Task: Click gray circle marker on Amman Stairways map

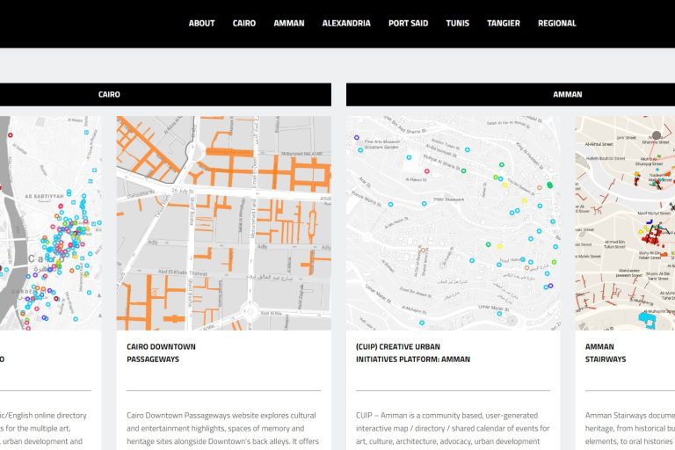Action: (x=656, y=135)
